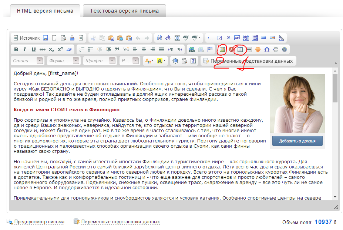
Task: Print the email content
Action: [x=72, y=38]
